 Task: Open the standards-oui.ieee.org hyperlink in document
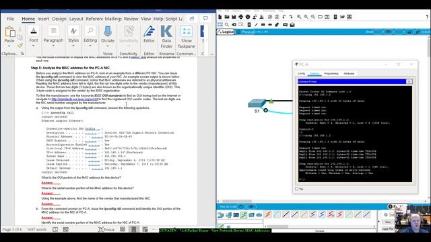click(x=75, y=99)
